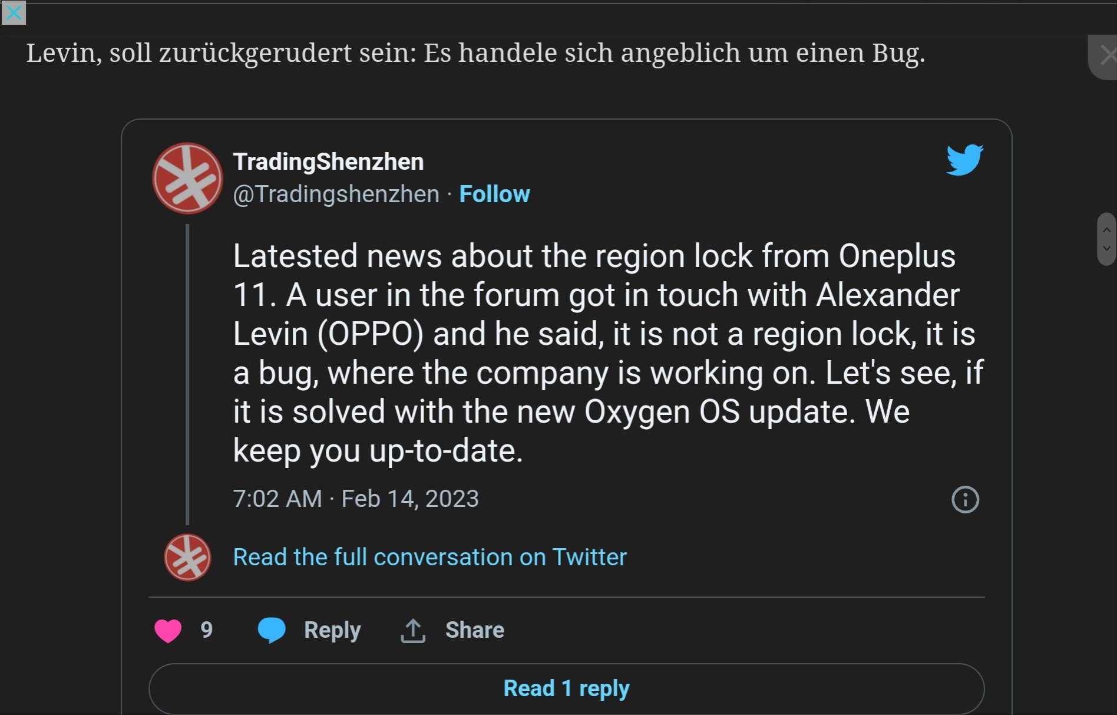This screenshot has height=715, width=1117.
Task: Click the TradingShenzhen display name
Action: (328, 162)
